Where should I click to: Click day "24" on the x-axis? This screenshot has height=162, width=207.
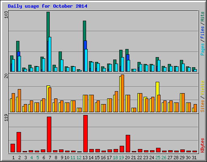(x=152, y=158)
